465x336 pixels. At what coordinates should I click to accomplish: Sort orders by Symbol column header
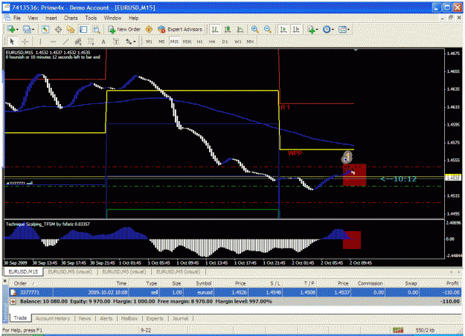click(x=204, y=283)
